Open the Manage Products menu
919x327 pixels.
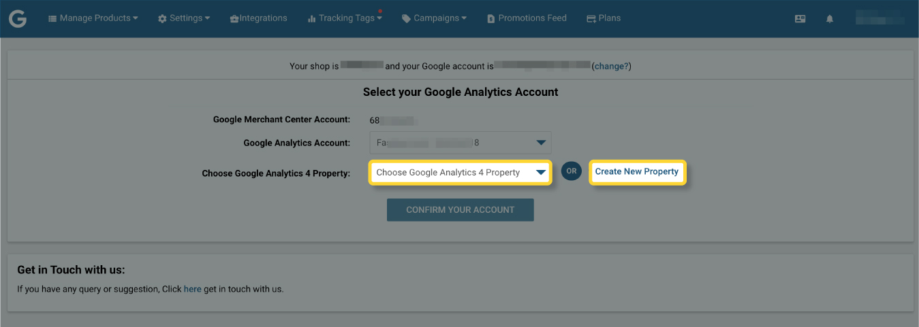point(93,18)
